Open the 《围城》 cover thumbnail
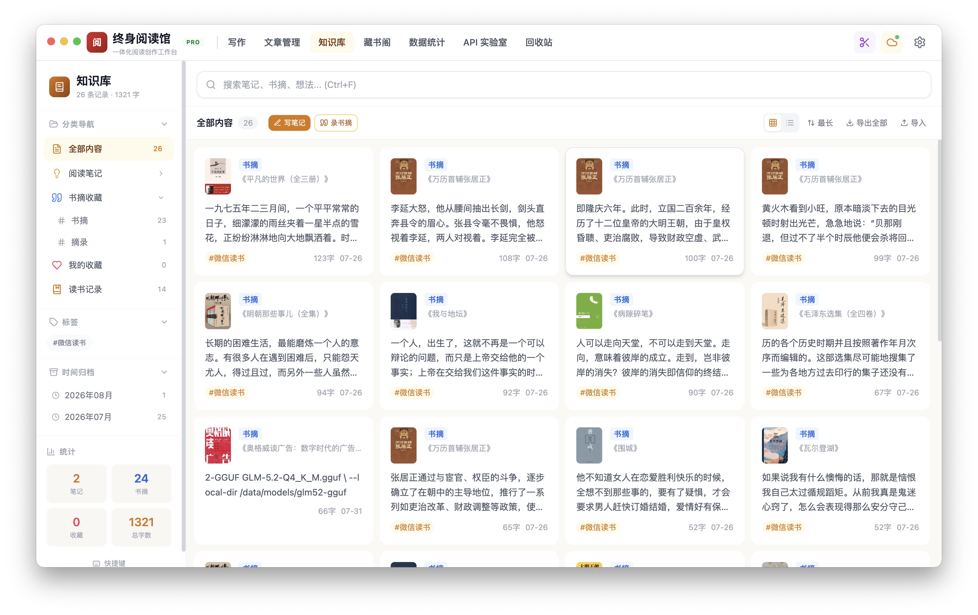 (589, 445)
